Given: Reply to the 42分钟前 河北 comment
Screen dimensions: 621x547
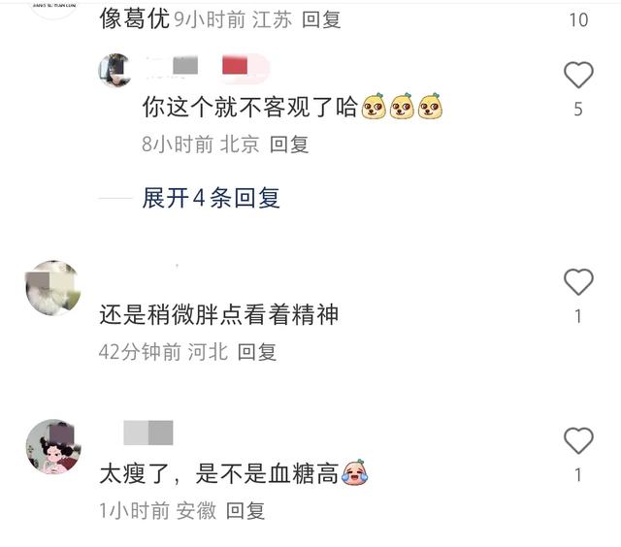Looking at the screenshot, I should (256, 352).
